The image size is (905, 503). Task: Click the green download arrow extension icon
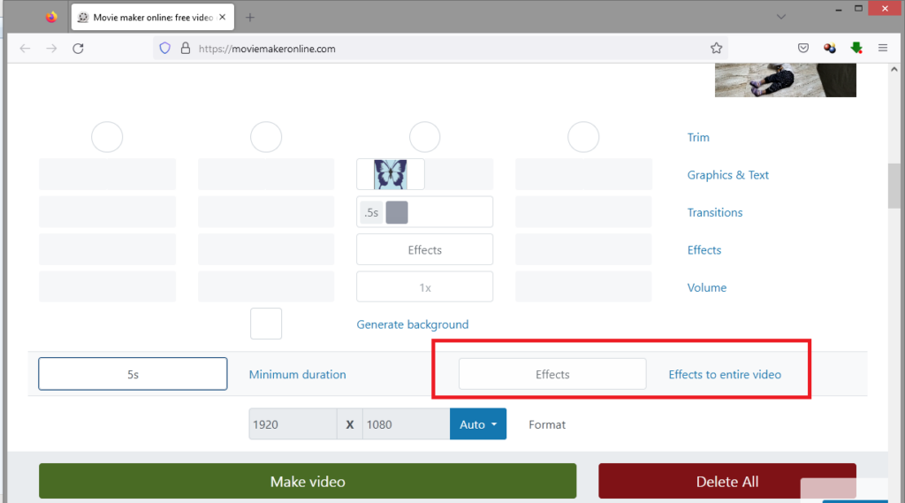click(856, 49)
